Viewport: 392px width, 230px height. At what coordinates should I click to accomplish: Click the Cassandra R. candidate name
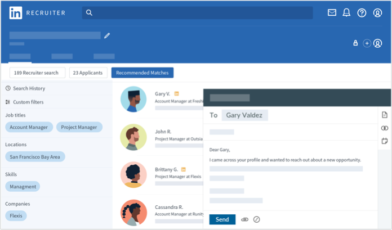[169, 207]
